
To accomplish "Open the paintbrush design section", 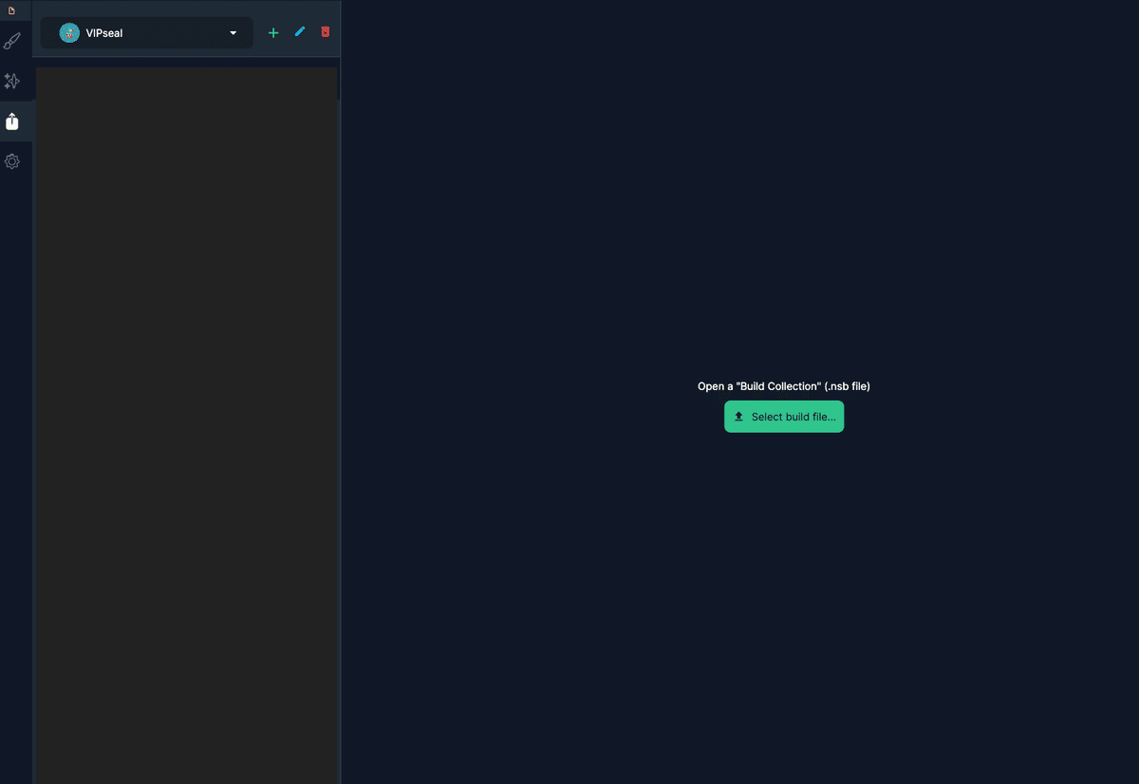I will click(x=12, y=41).
